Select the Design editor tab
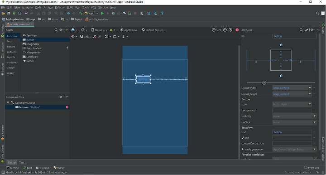 click(12, 162)
